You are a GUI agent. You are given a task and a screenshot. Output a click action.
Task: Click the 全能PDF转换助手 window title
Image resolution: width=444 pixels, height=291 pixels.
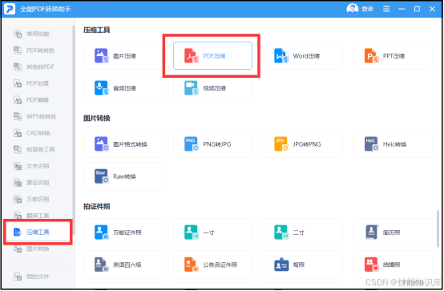tap(46, 9)
